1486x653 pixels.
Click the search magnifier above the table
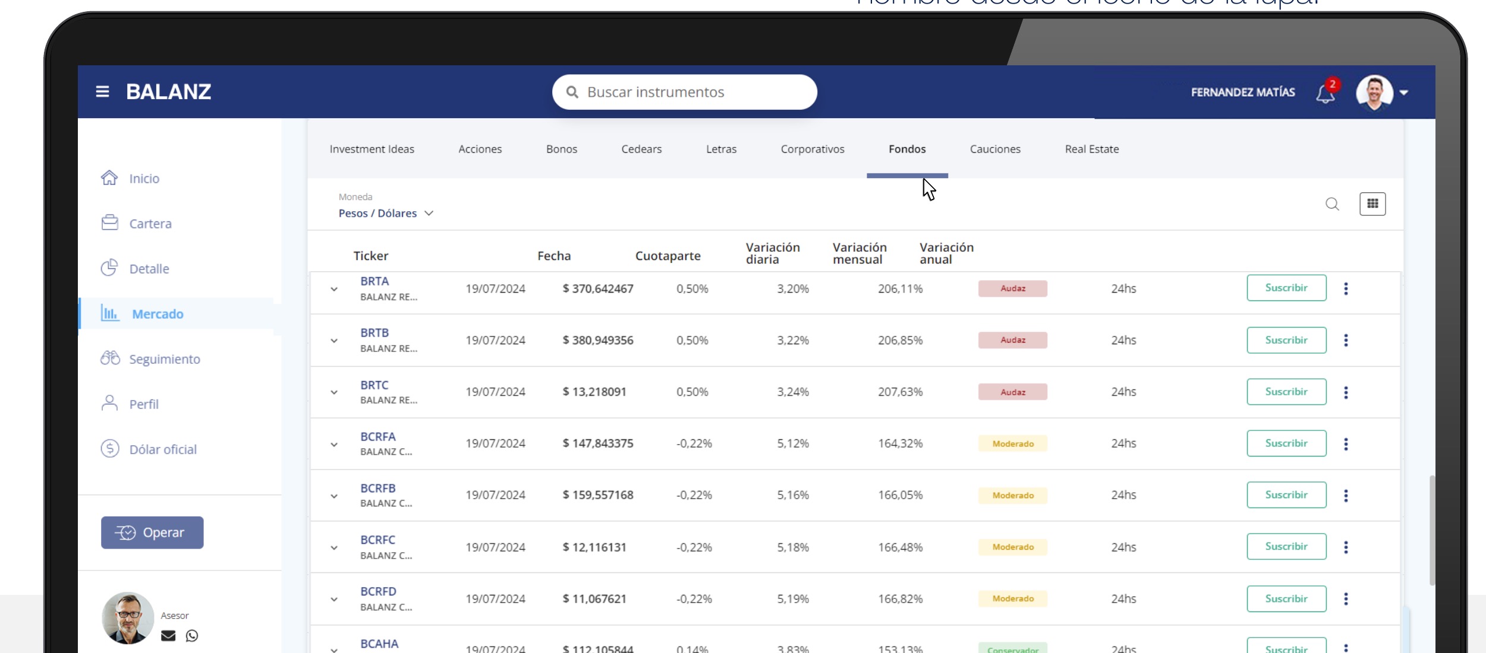[x=1332, y=204]
